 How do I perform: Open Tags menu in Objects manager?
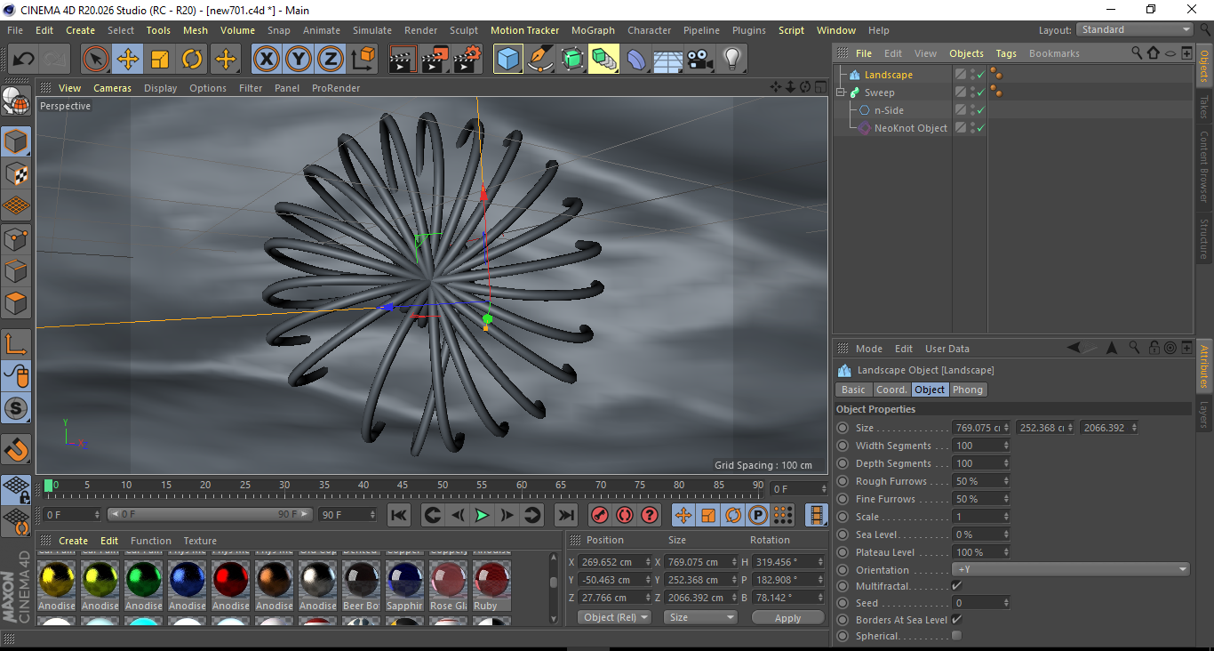tap(1006, 53)
